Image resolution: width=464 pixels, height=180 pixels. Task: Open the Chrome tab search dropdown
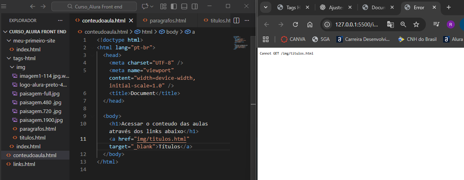(x=266, y=7)
